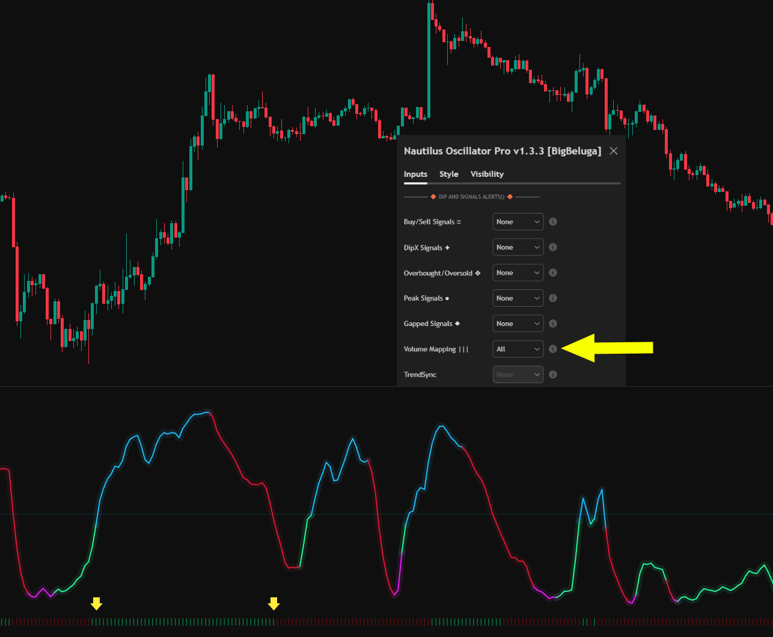Click the dialog title Nautilus Oscillator Pro v1.3.3
The image size is (773, 637).
click(x=503, y=151)
